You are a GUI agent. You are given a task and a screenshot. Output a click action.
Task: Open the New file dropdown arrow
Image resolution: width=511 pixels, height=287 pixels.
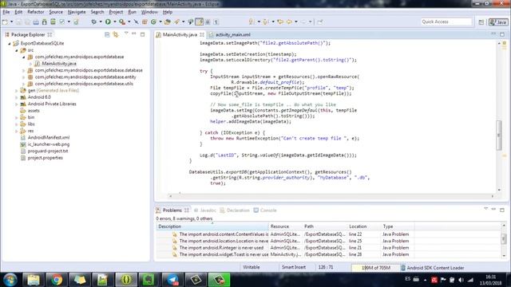[11, 22]
